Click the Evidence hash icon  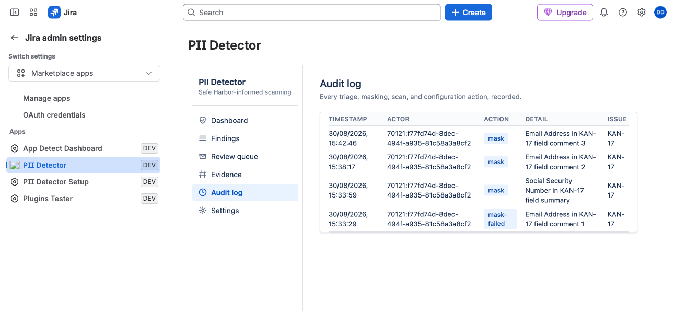point(203,175)
